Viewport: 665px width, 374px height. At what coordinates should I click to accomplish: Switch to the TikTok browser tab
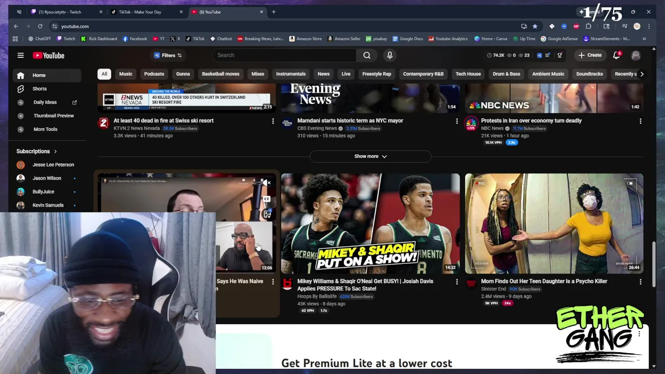(x=145, y=11)
